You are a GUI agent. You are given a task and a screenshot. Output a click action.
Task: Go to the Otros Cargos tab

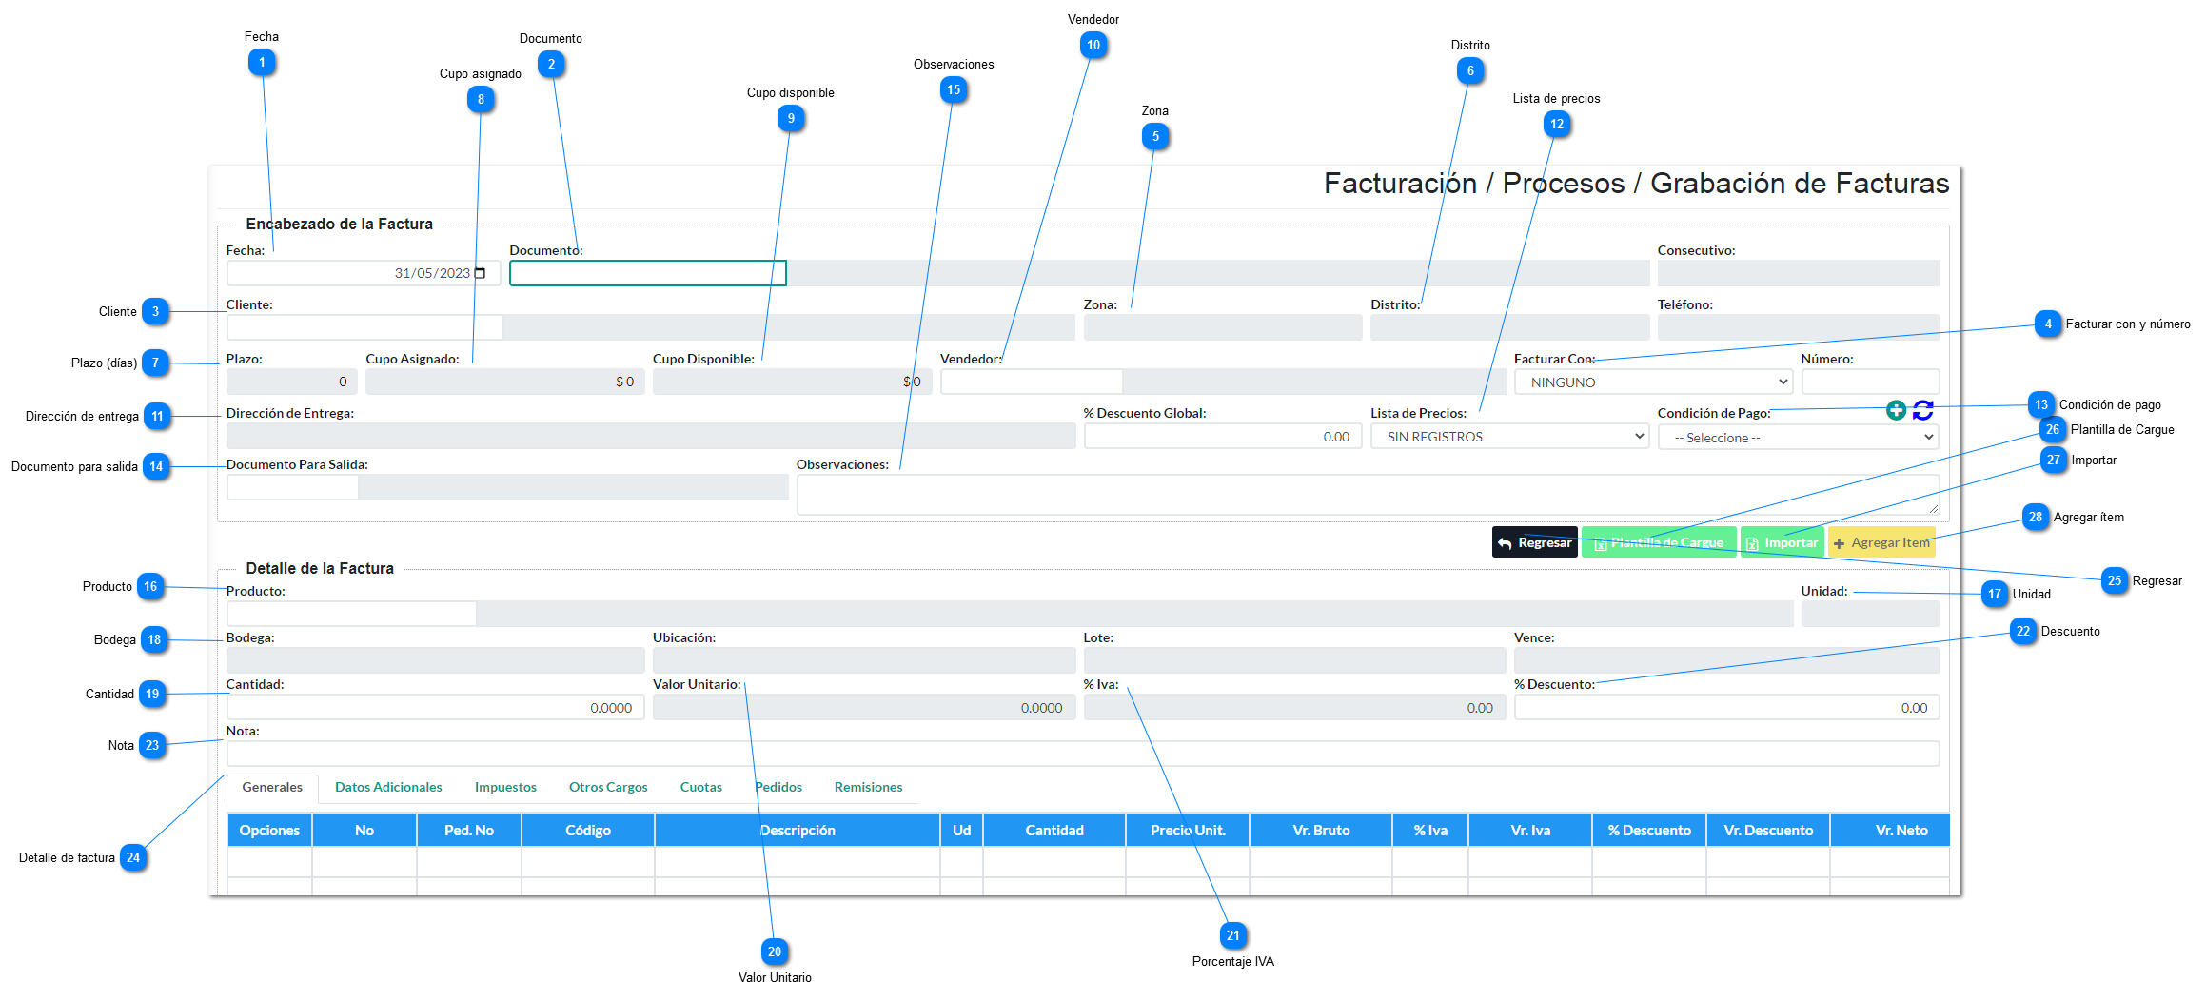tap(608, 788)
